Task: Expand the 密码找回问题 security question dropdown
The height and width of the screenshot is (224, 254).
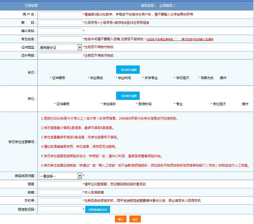Action: [x=60, y=176]
